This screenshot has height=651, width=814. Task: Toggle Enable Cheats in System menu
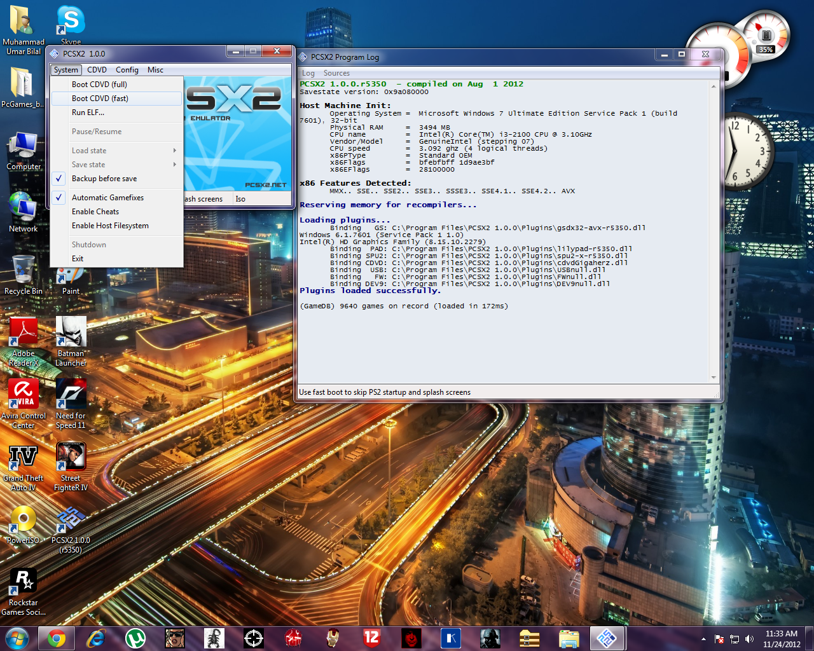[x=116, y=212]
